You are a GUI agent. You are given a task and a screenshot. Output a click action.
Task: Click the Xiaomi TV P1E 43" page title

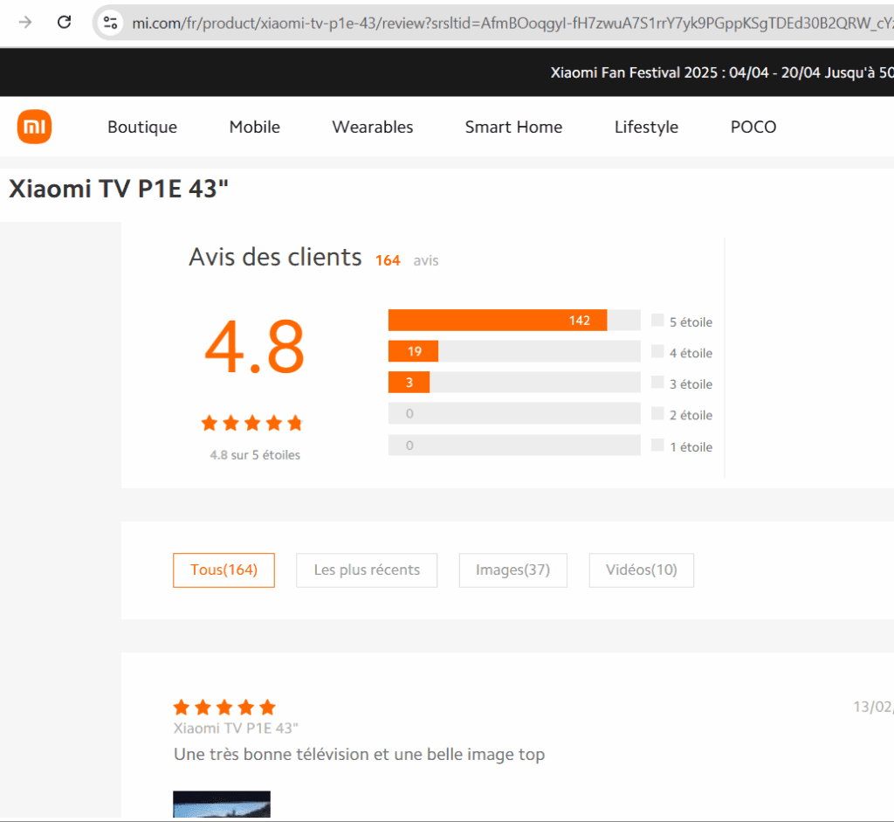(x=119, y=189)
